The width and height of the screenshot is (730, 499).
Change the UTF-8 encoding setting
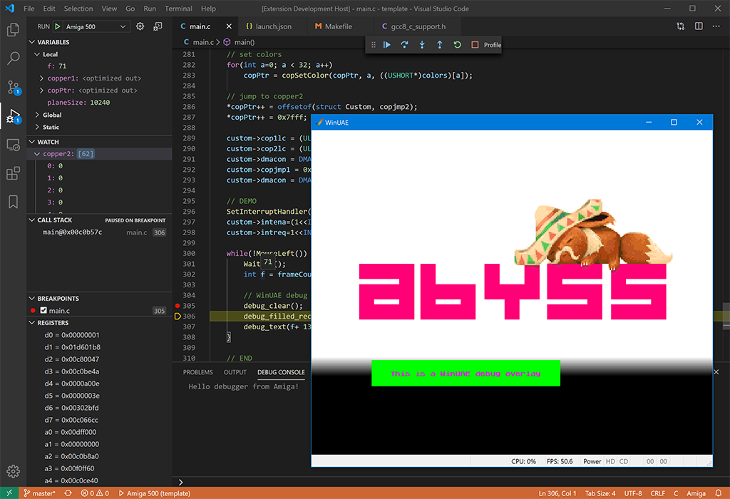[633, 493]
